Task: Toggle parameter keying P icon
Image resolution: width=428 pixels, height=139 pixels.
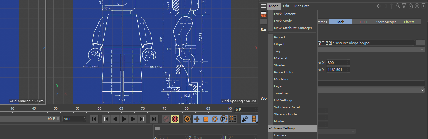Action: click(x=223, y=119)
